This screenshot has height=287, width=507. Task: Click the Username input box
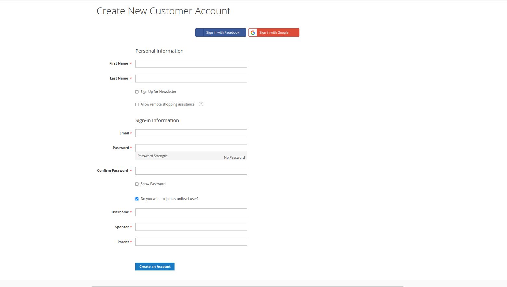click(x=191, y=212)
